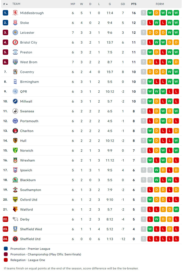Click the Middlesbrough club crest icon
The image size is (183, 272).
(x=15, y=13)
